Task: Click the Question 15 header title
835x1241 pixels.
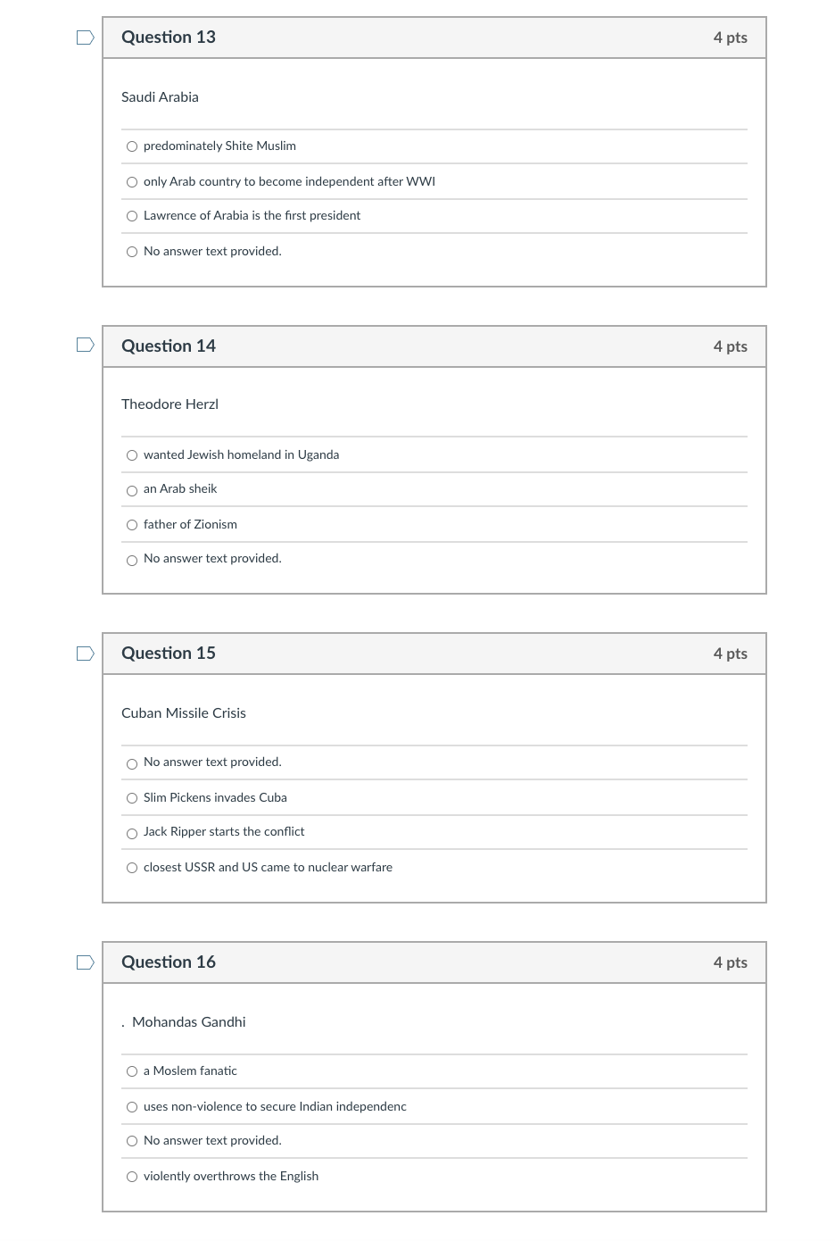Action: point(169,654)
